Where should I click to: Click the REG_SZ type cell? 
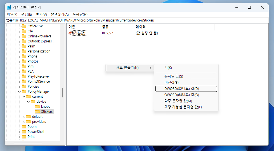108,33
